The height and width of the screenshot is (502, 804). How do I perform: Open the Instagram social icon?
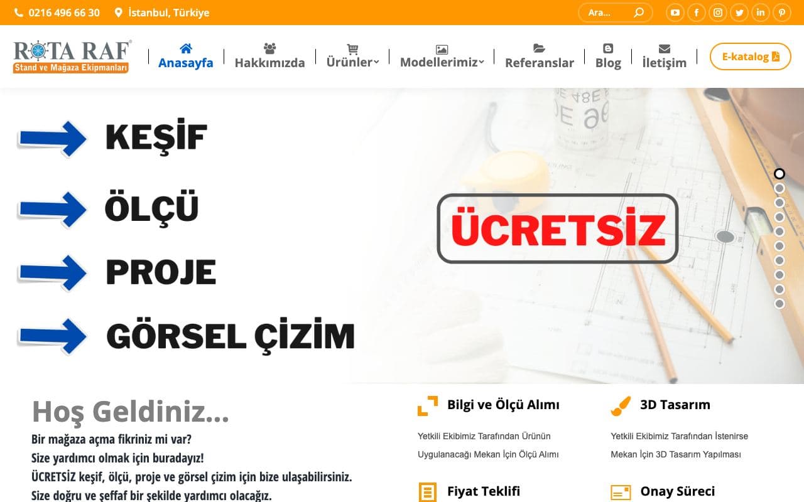coord(718,13)
